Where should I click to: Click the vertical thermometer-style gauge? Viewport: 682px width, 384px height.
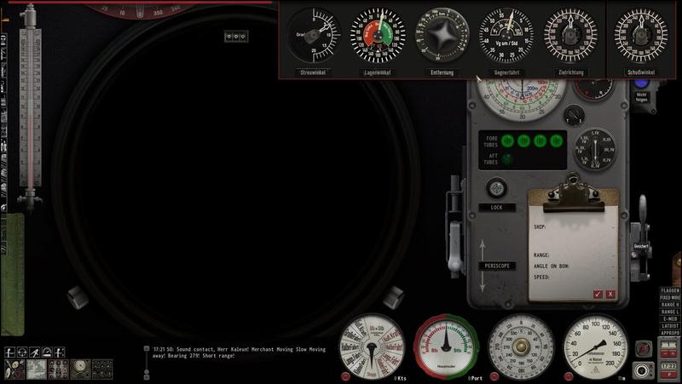click(x=30, y=106)
